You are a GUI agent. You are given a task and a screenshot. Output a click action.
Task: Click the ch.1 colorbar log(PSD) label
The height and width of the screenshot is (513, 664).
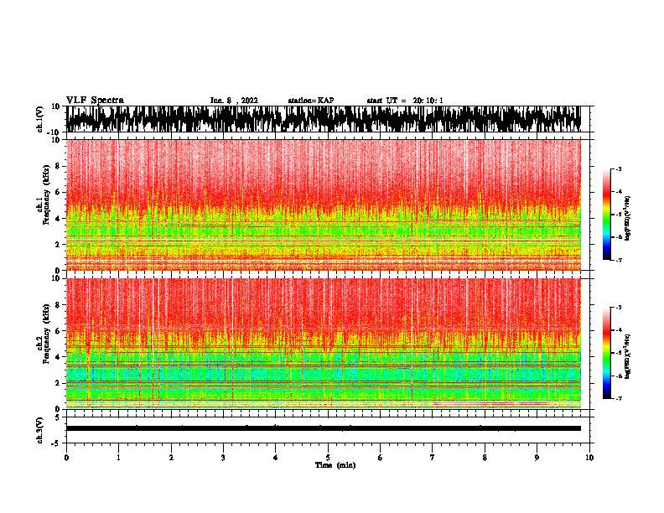628,218
